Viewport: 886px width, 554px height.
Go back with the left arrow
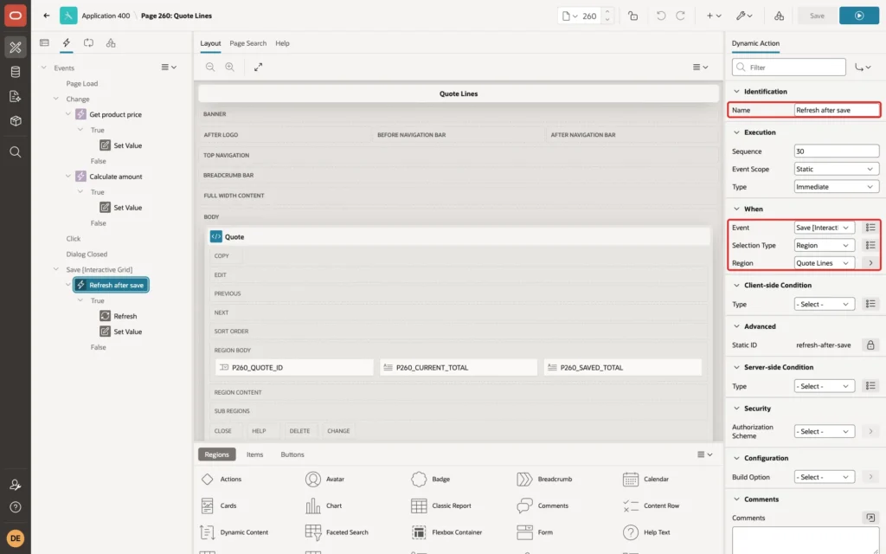tap(47, 16)
